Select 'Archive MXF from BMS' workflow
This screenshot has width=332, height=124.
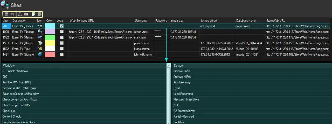[17, 82]
